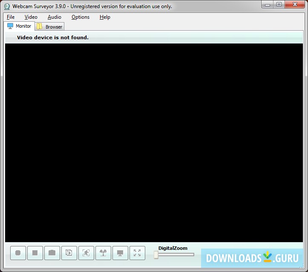Switch to the Browser tab
This screenshot has height=272, width=308.
(49, 27)
